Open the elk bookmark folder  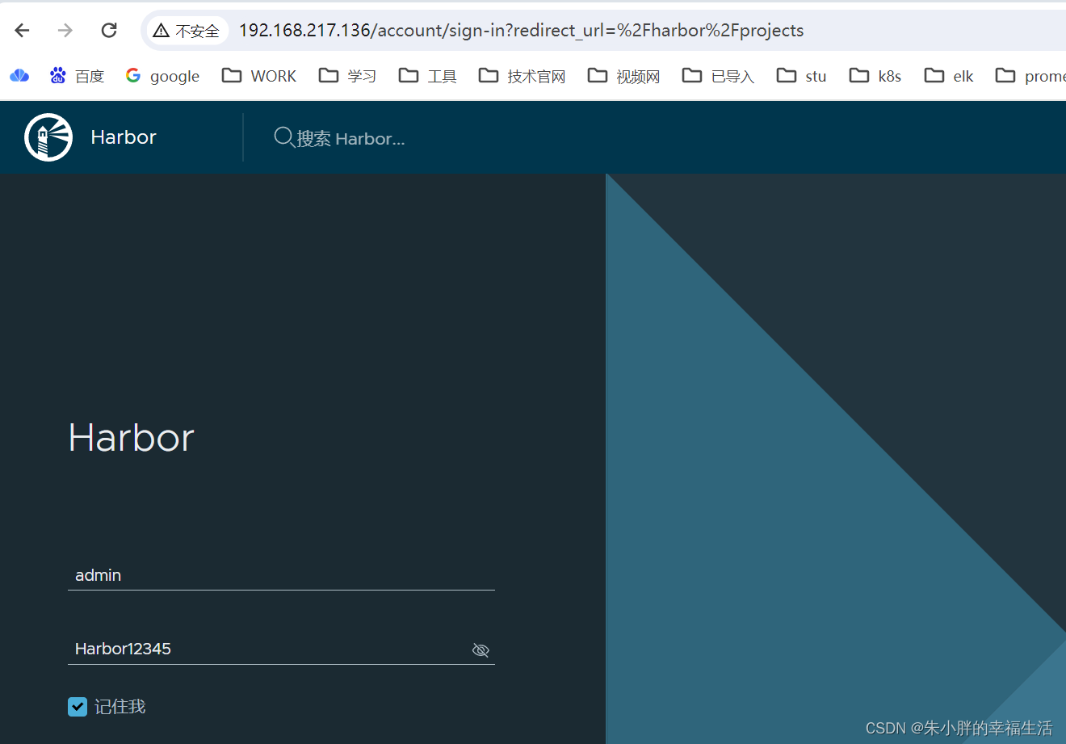point(949,76)
